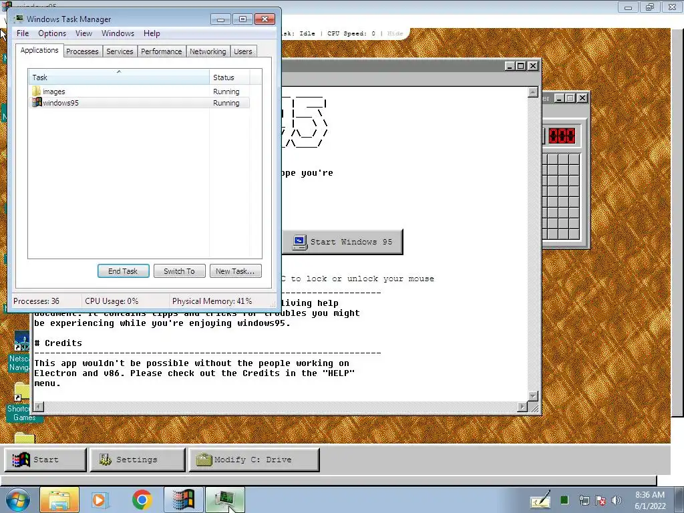Click the Switch To button
The width and height of the screenshot is (684, 513).
click(x=179, y=271)
